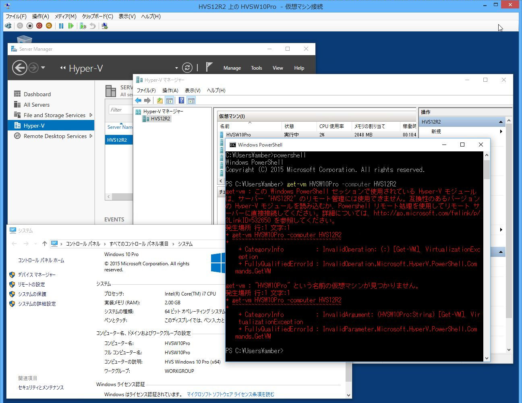Click Server Manager forward arrow

[x=33, y=68]
